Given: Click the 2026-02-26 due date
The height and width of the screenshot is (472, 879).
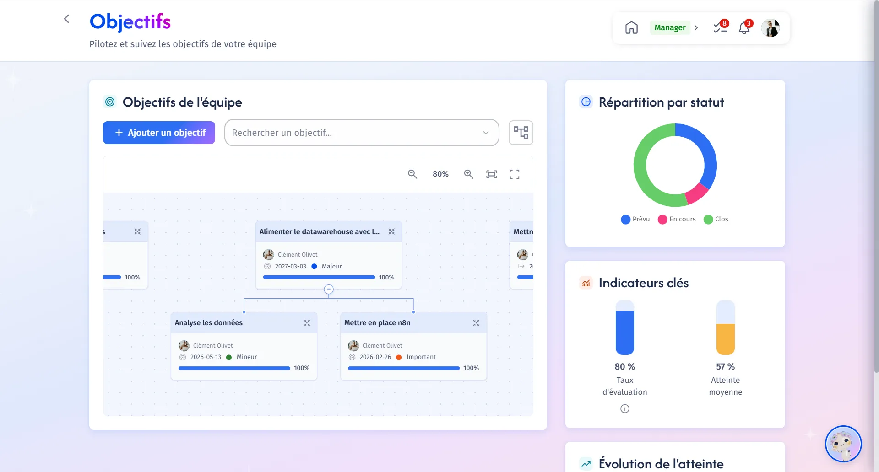Looking at the screenshot, I should [x=375, y=357].
